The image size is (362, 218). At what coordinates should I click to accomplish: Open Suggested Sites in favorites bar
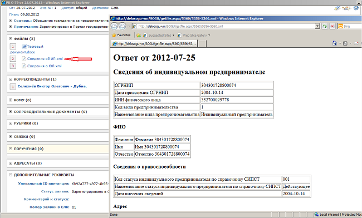pos(159,35)
